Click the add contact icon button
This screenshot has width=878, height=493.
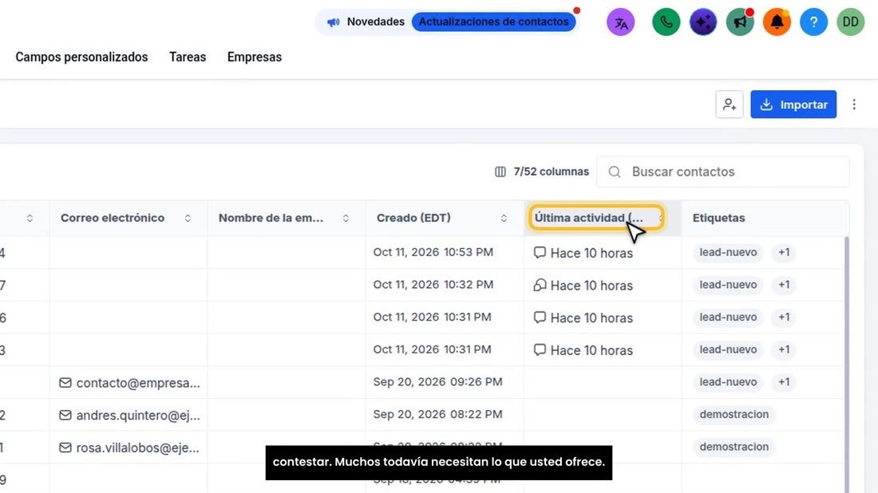tap(729, 105)
